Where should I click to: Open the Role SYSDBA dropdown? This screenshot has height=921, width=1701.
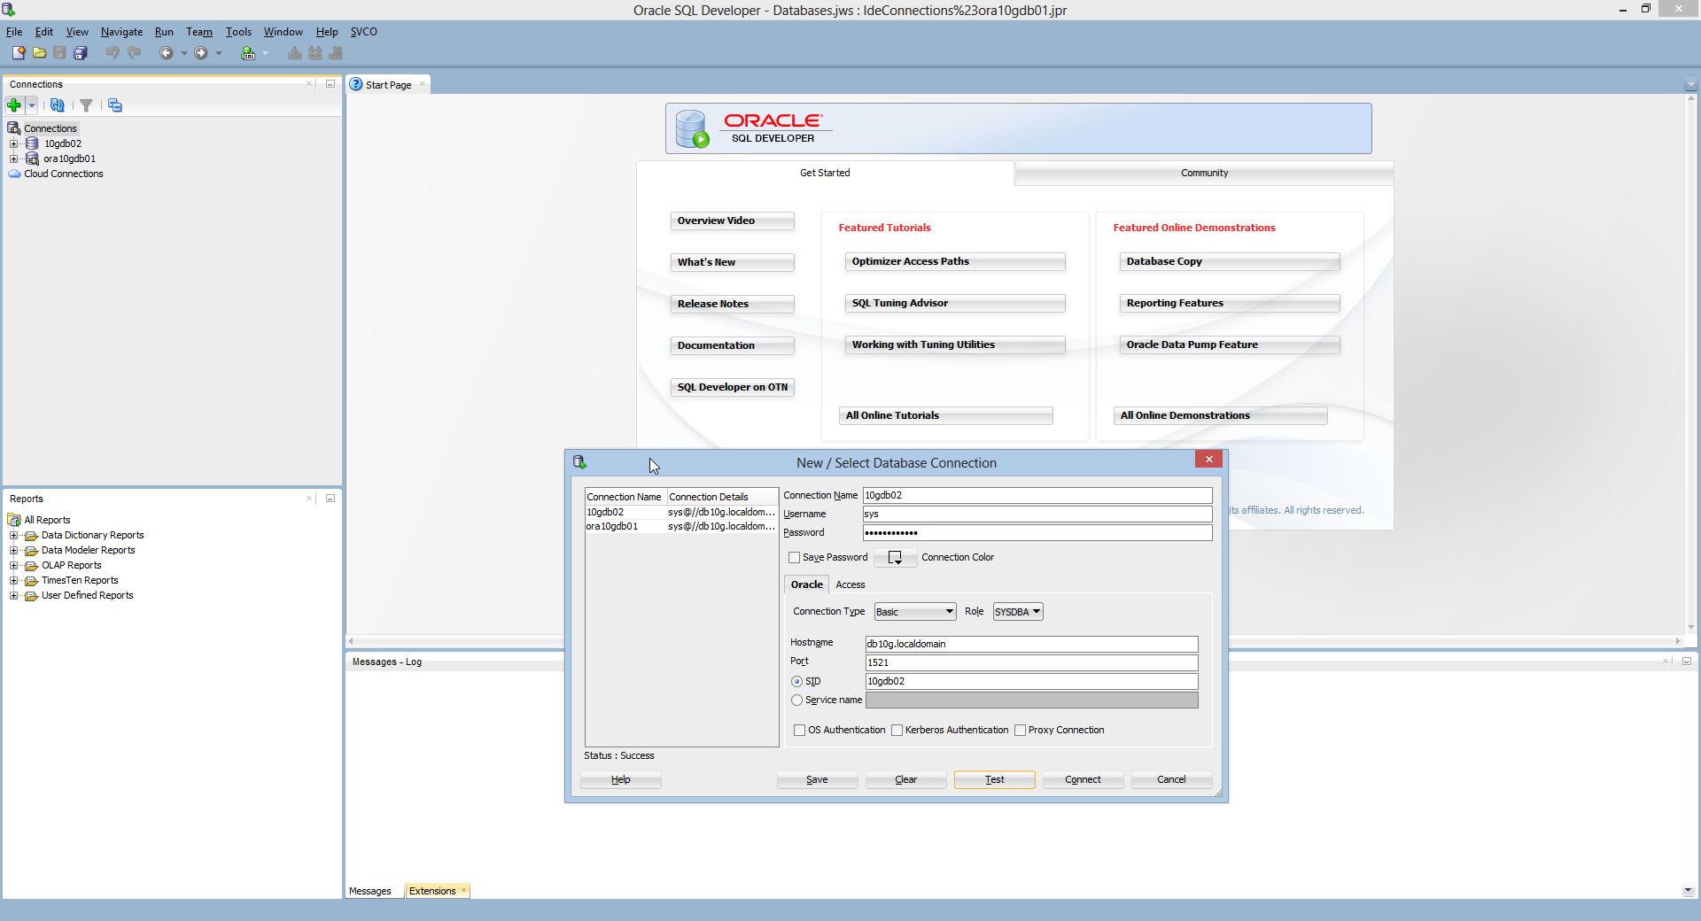(1018, 612)
